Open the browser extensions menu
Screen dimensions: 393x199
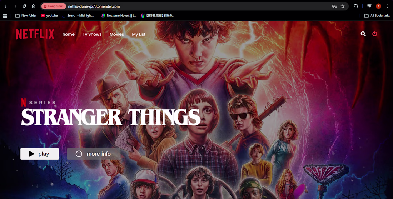point(355,6)
